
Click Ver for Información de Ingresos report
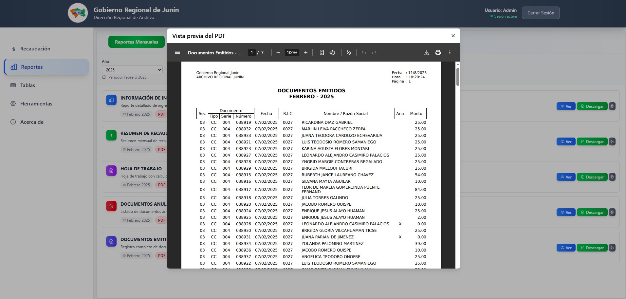click(x=566, y=106)
